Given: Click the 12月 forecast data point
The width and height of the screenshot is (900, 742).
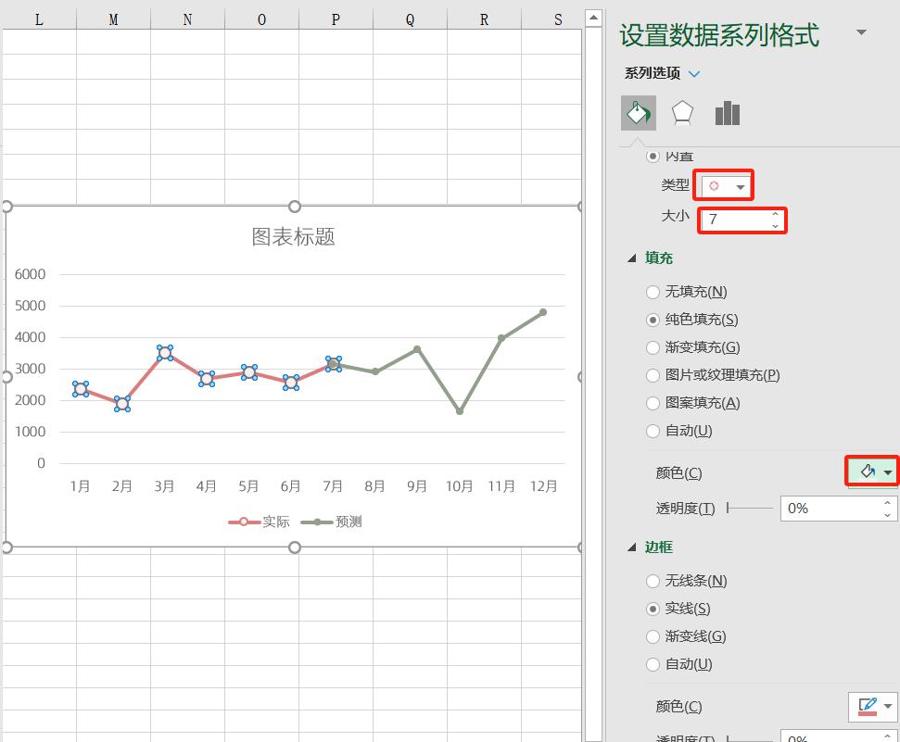Looking at the screenshot, I should [x=543, y=312].
